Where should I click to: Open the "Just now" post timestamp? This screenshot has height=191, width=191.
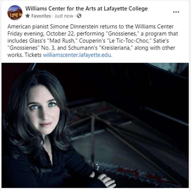pos(64,16)
